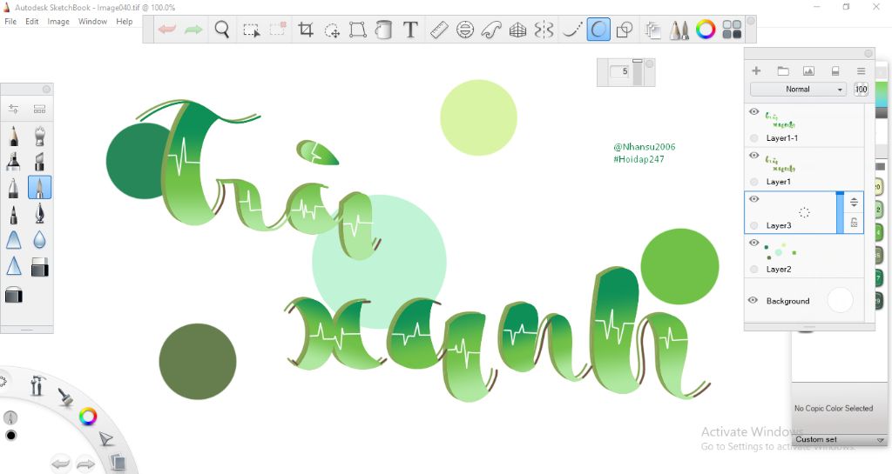Open the Window menu
Image resolution: width=892 pixels, height=474 pixels.
92,22
